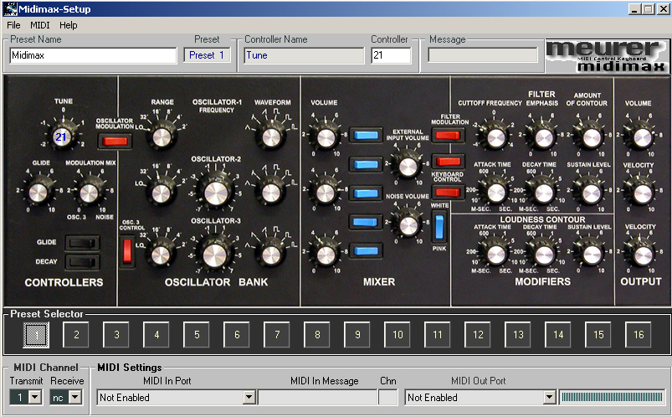The image size is (672, 417).
Task: Click Loudness Contour Decay Time knob
Action: tap(543, 255)
